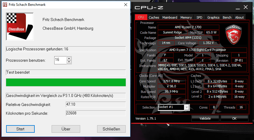
Task: Click the '3797.8 MHz' core speed value
Action: pos(171,81)
